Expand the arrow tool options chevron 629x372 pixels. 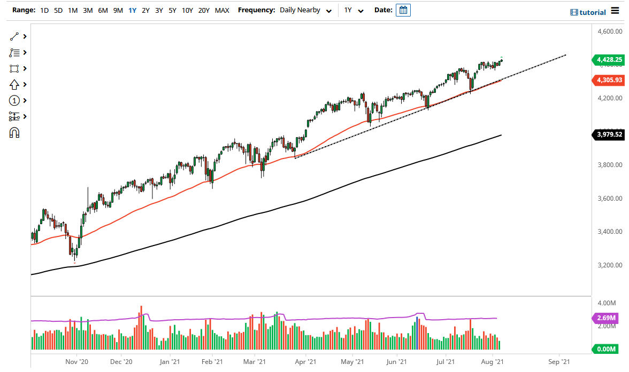coord(24,84)
